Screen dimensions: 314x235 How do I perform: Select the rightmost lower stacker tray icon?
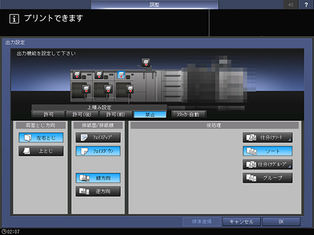[130, 89]
